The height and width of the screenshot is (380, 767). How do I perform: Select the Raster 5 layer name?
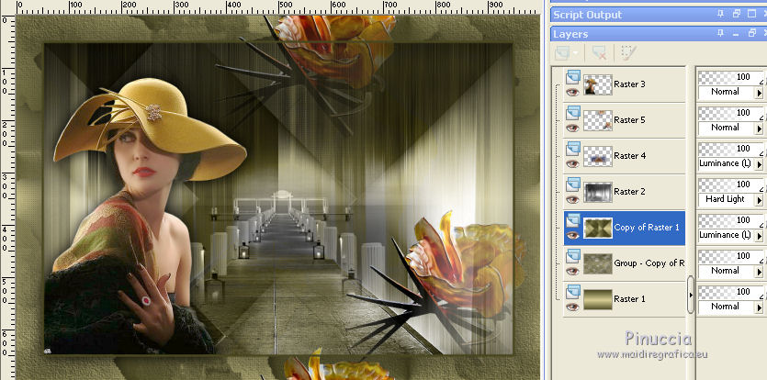pyautogui.click(x=629, y=120)
